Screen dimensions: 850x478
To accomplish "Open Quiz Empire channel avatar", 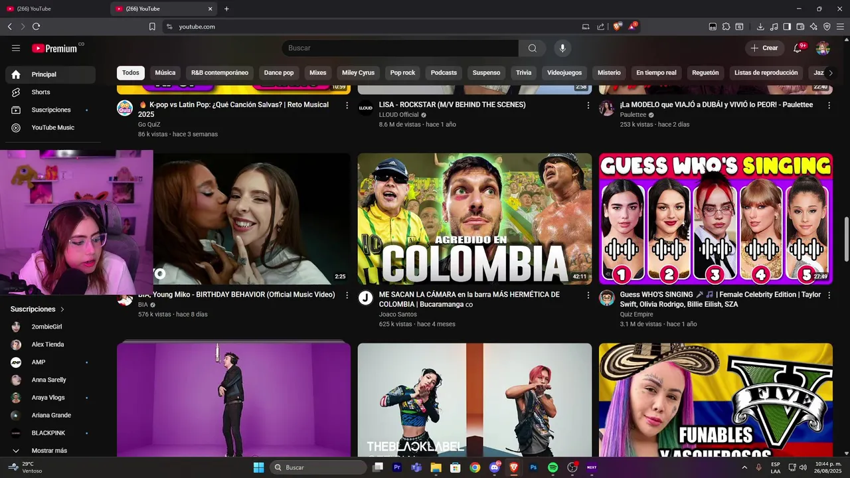I will (x=607, y=298).
